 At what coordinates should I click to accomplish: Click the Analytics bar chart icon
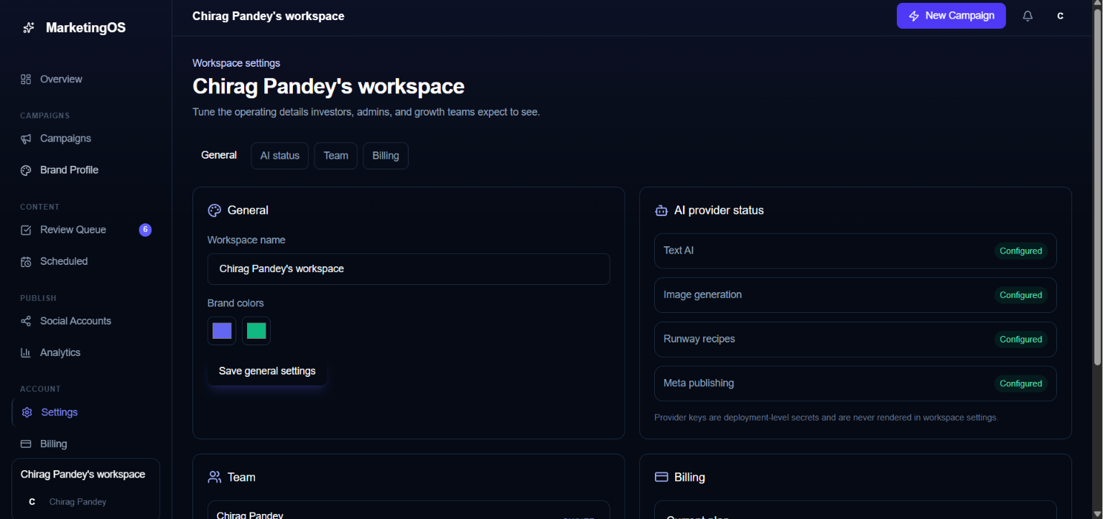click(26, 352)
